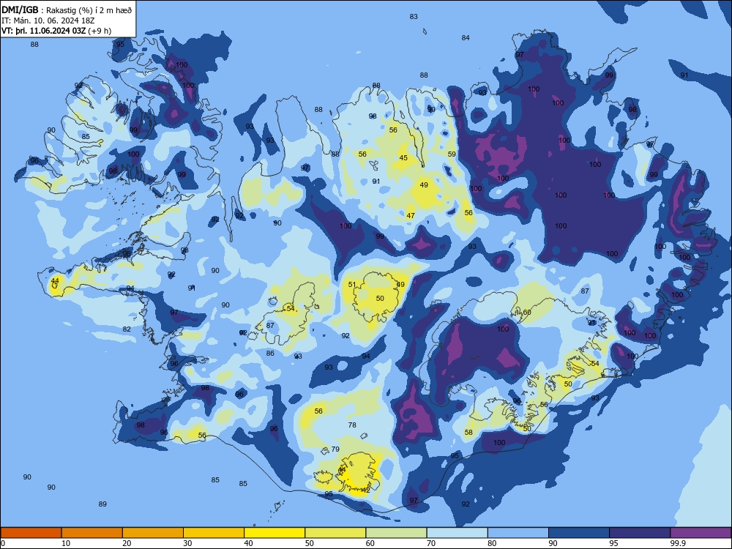Click the humidity value 79 on the map
Viewport: 732px width, 549px height.
point(335,449)
